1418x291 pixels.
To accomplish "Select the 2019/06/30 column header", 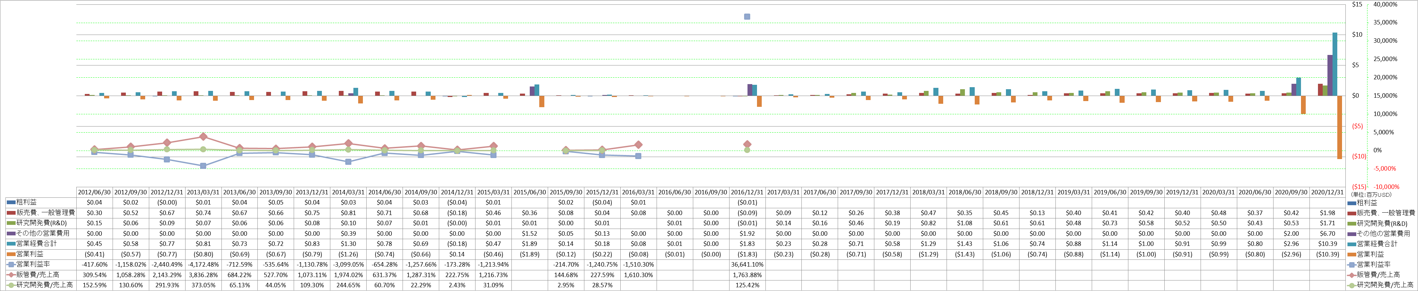I will 1110,193.
